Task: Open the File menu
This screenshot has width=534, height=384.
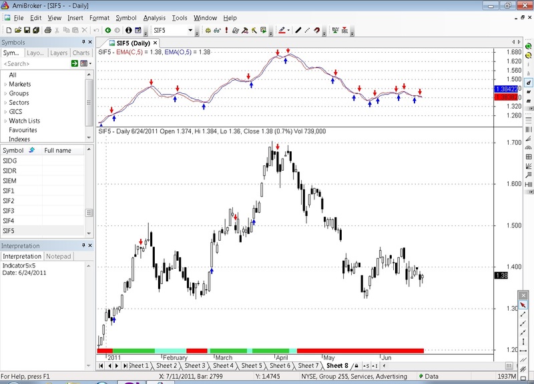Action: (19, 18)
